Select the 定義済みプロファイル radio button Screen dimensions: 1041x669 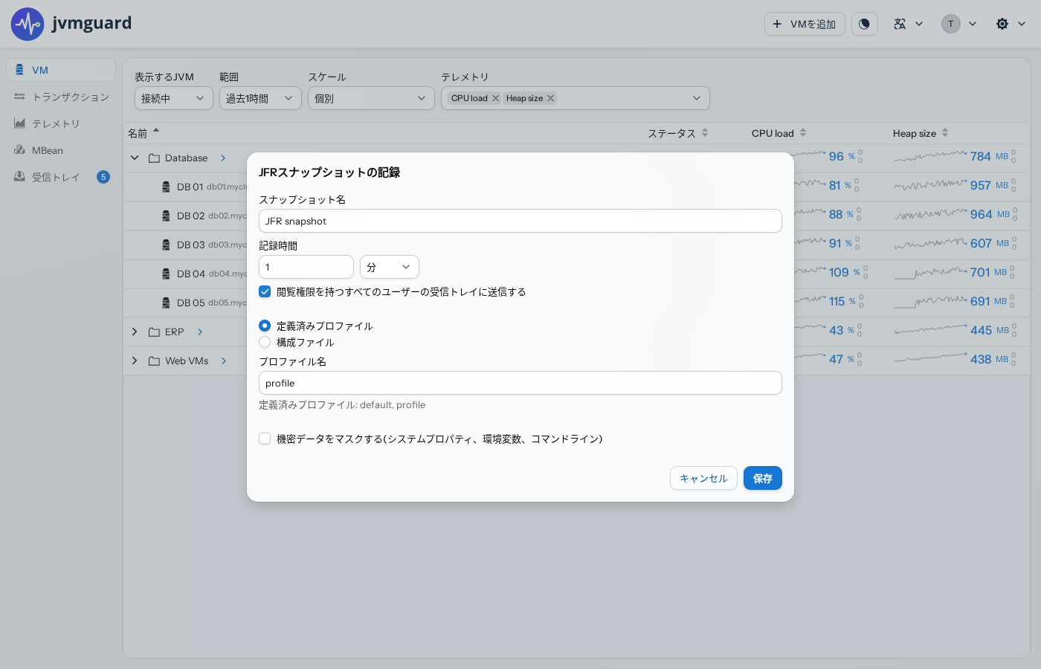pyautogui.click(x=265, y=326)
